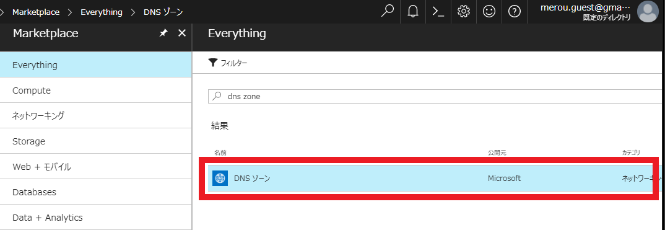
Task: Select the Storage category
Action: 96,141
